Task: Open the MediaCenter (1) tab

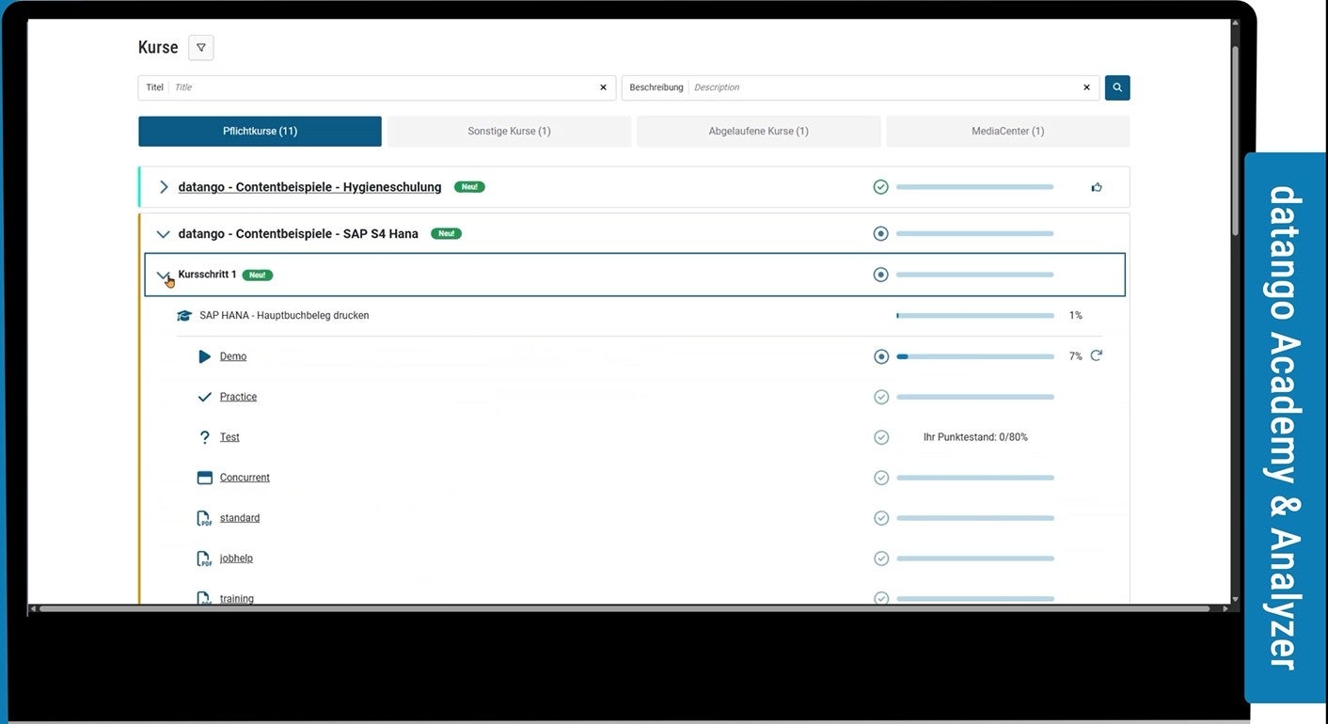Action: [x=1008, y=132]
